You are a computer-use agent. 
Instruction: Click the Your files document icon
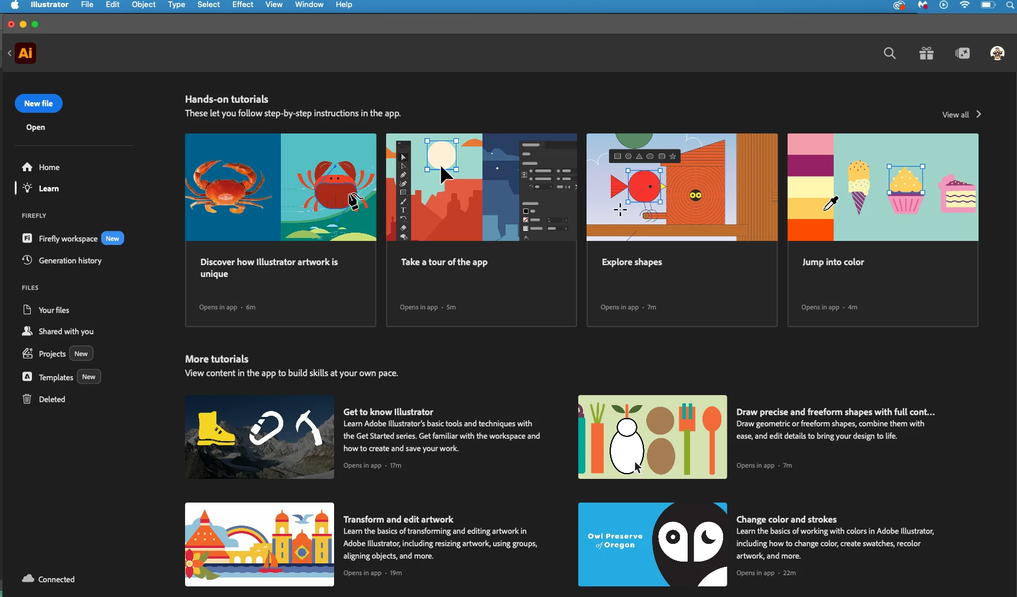click(27, 310)
